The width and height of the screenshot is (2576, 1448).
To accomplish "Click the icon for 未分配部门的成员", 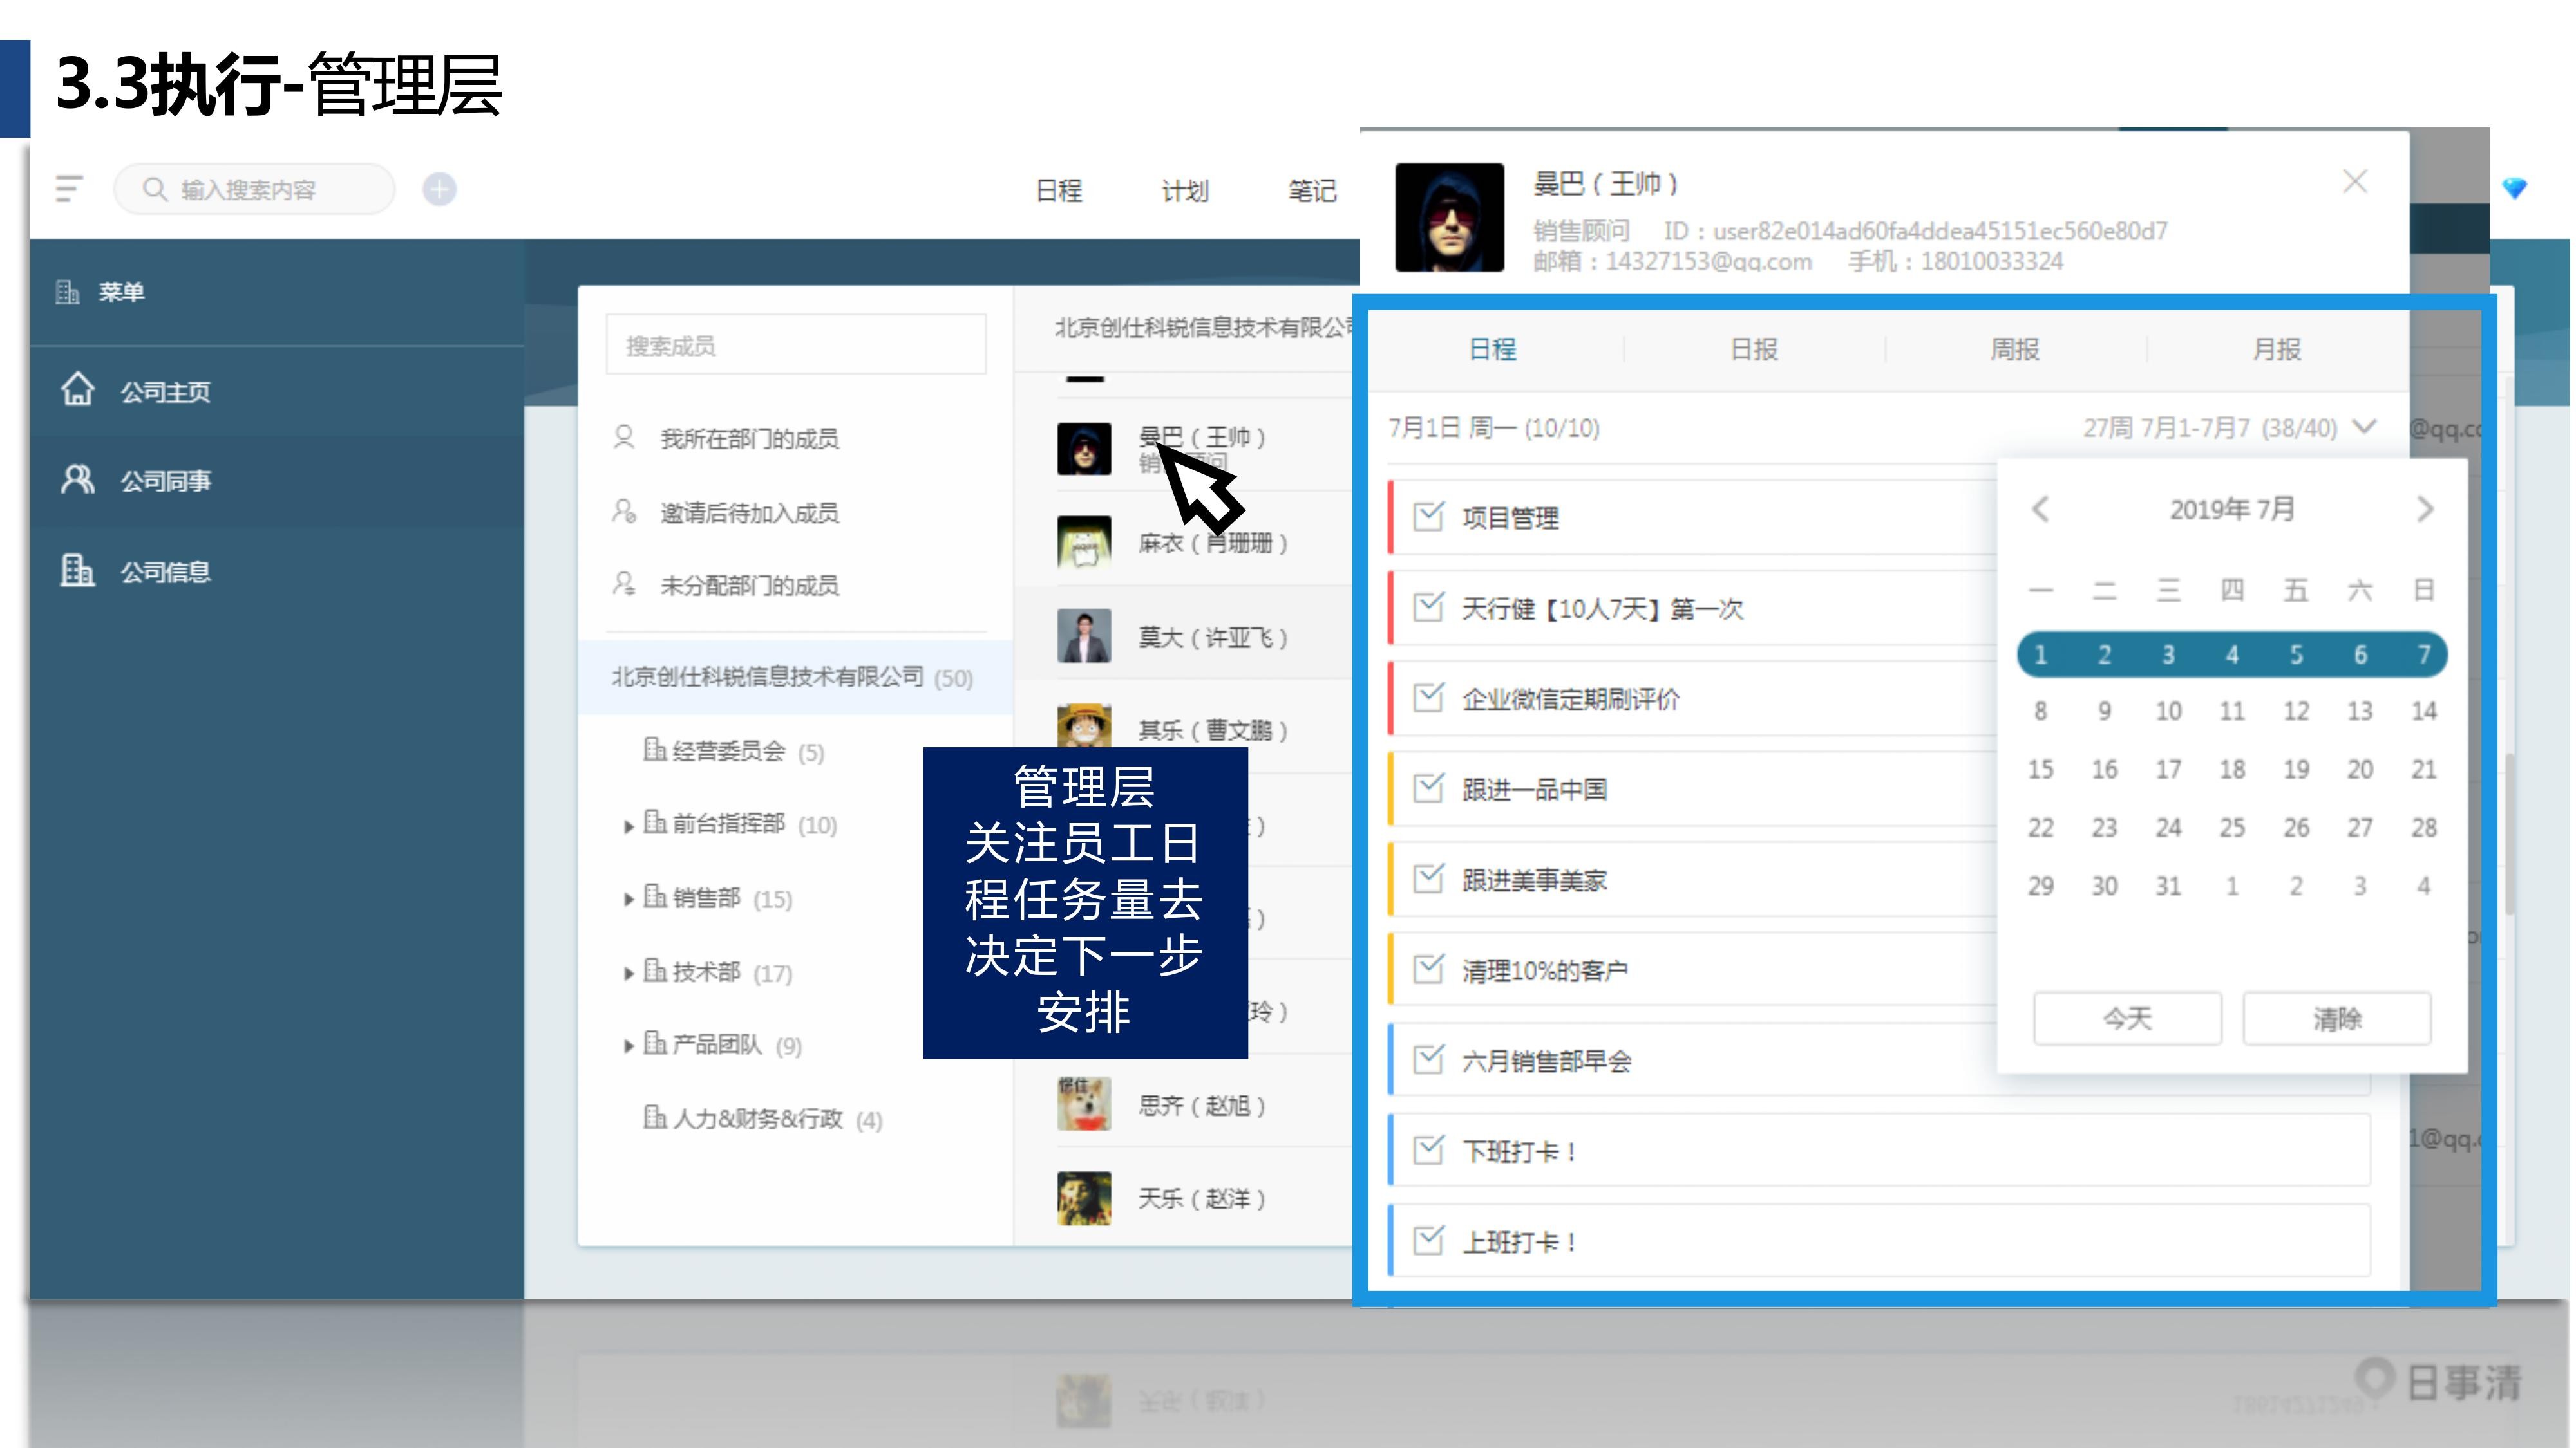I will (624, 584).
